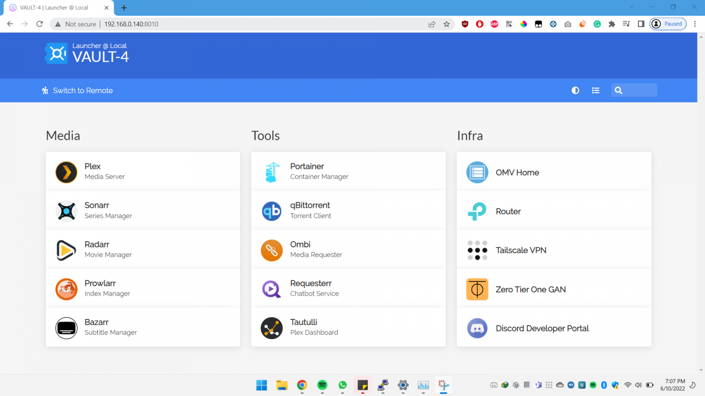705x396 pixels.
Task: Launch Radarr via its play-shaped icon
Action: click(67, 250)
